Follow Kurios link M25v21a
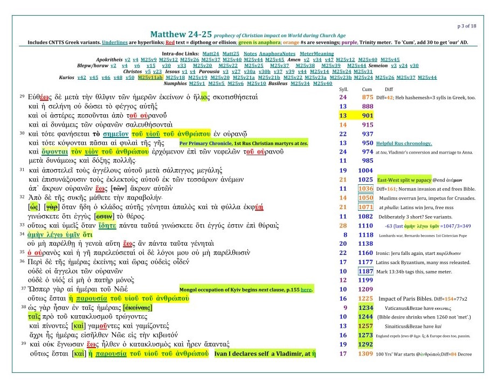The width and height of the screenshot is (497, 388). point(244,78)
